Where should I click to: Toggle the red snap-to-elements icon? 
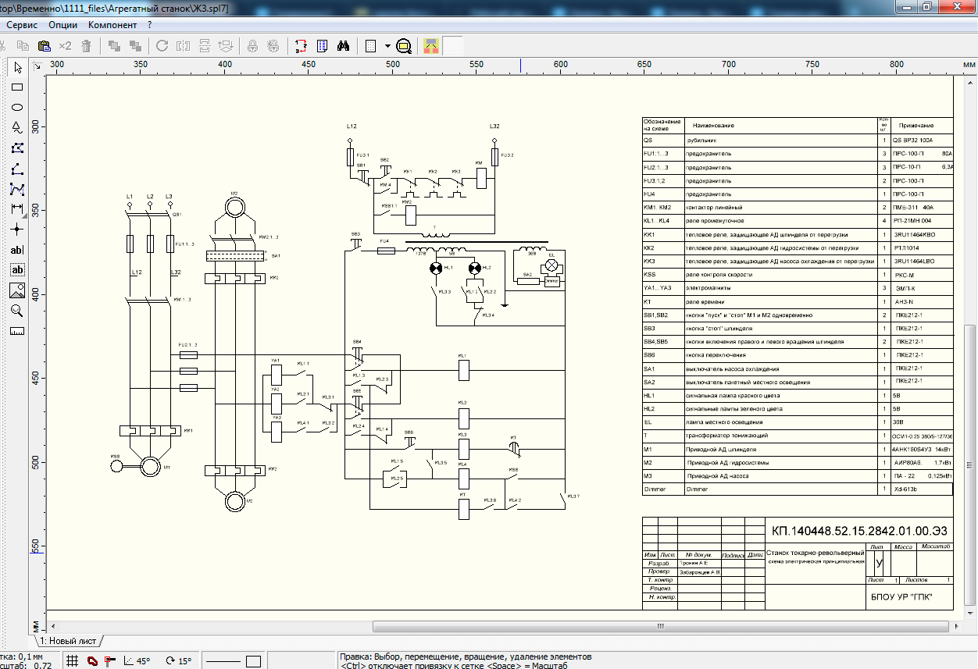91,660
